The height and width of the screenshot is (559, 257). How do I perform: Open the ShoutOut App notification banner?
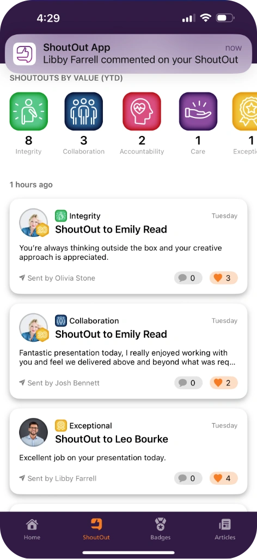coord(128,54)
